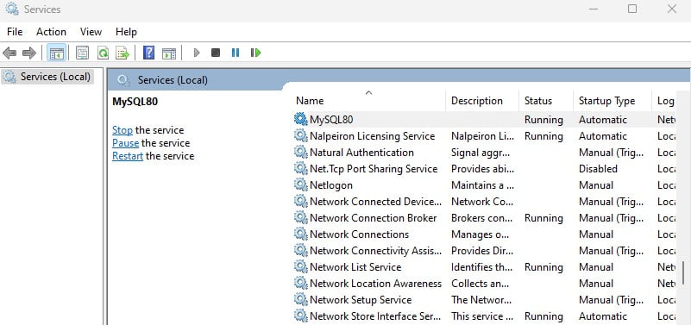Open the Properties toolbar icon
This screenshot has width=691, height=325.
pos(82,53)
